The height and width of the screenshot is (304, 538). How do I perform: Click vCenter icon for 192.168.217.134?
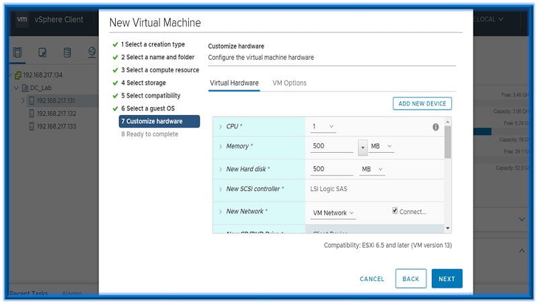[x=18, y=75]
